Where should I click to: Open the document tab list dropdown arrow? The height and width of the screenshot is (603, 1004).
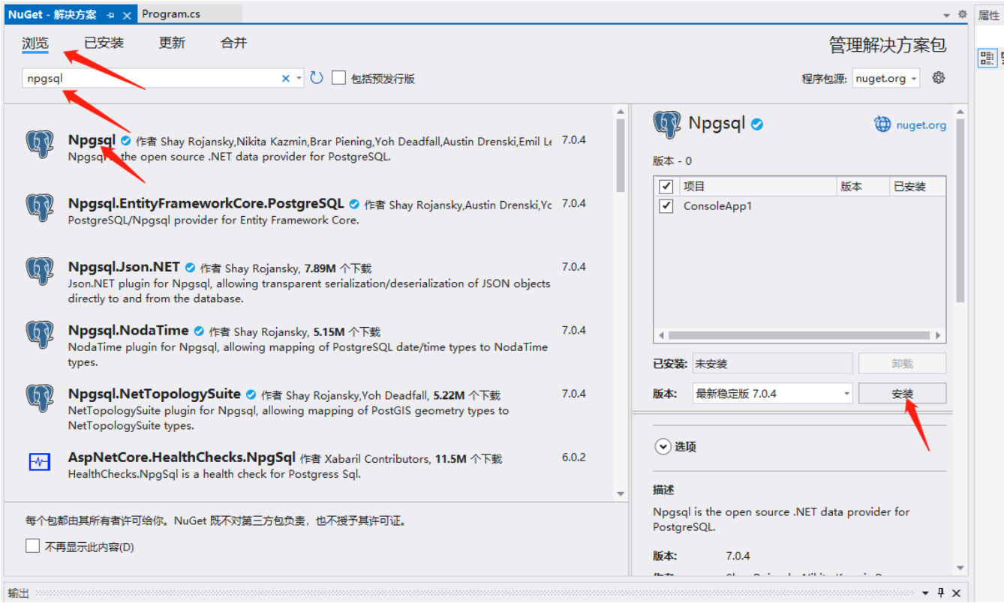coord(947,15)
